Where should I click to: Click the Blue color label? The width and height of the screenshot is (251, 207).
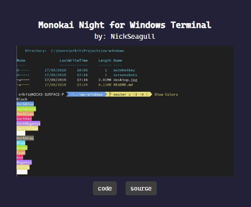(21, 143)
